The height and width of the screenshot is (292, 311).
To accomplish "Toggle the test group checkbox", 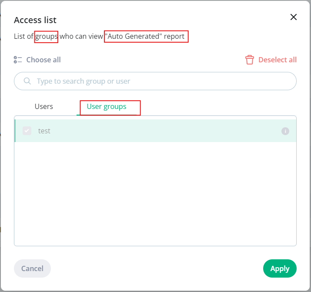I will pos(27,131).
